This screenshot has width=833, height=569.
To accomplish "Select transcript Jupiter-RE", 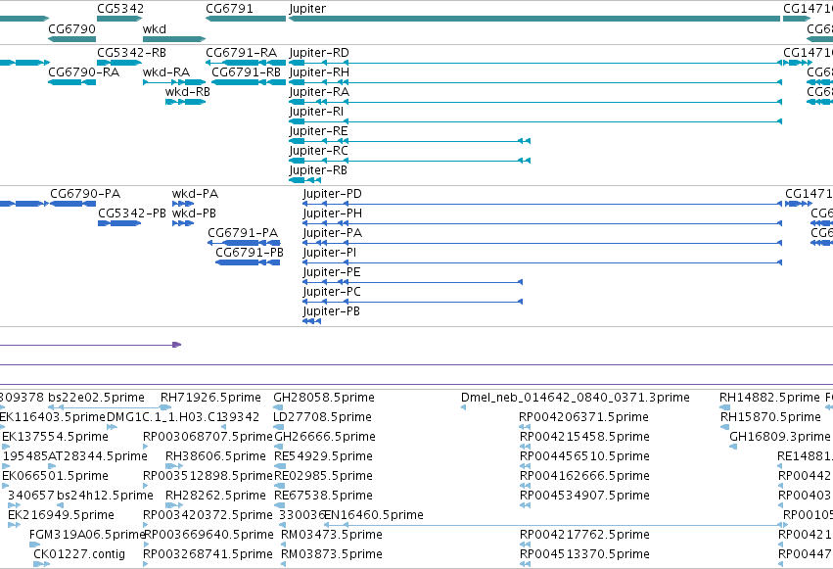I will pyautogui.click(x=409, y=141).
